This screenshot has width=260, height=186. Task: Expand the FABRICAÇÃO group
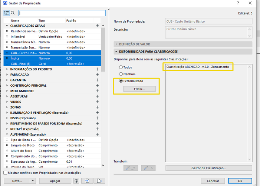click(7, 75)
